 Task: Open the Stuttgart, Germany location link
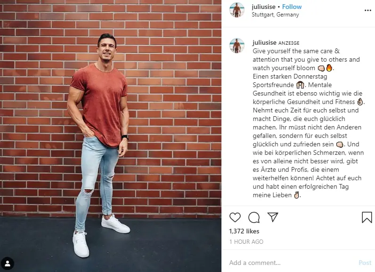click(x=275, y=15)
